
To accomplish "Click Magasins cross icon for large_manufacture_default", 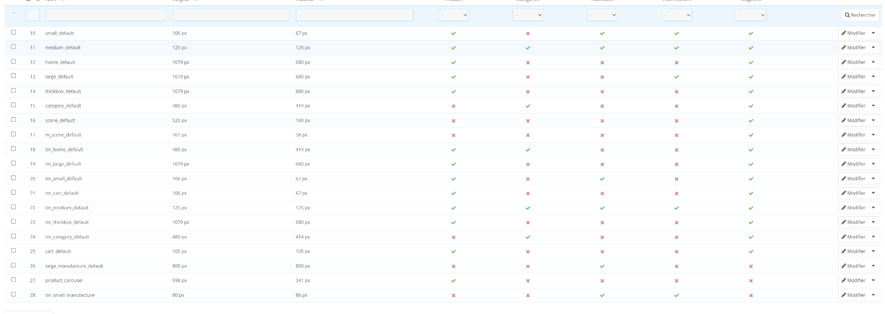I will [x=751, y=266].
